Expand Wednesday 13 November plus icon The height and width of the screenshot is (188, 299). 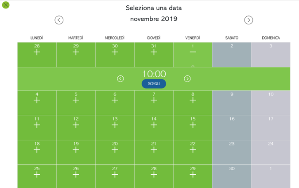(x=115, y=125)
